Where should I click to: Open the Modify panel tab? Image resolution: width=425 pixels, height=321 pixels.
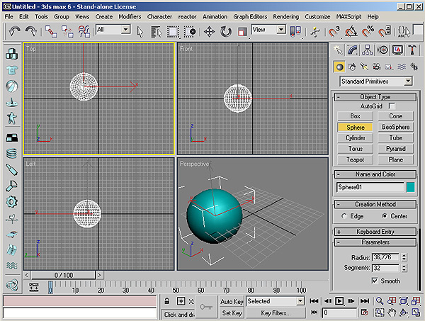[x=353, y=50]
